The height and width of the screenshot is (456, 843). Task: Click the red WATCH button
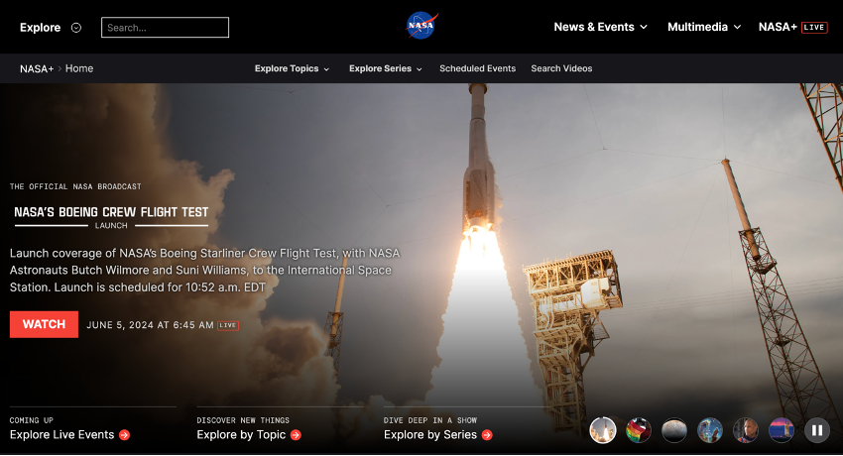[44, 324]
